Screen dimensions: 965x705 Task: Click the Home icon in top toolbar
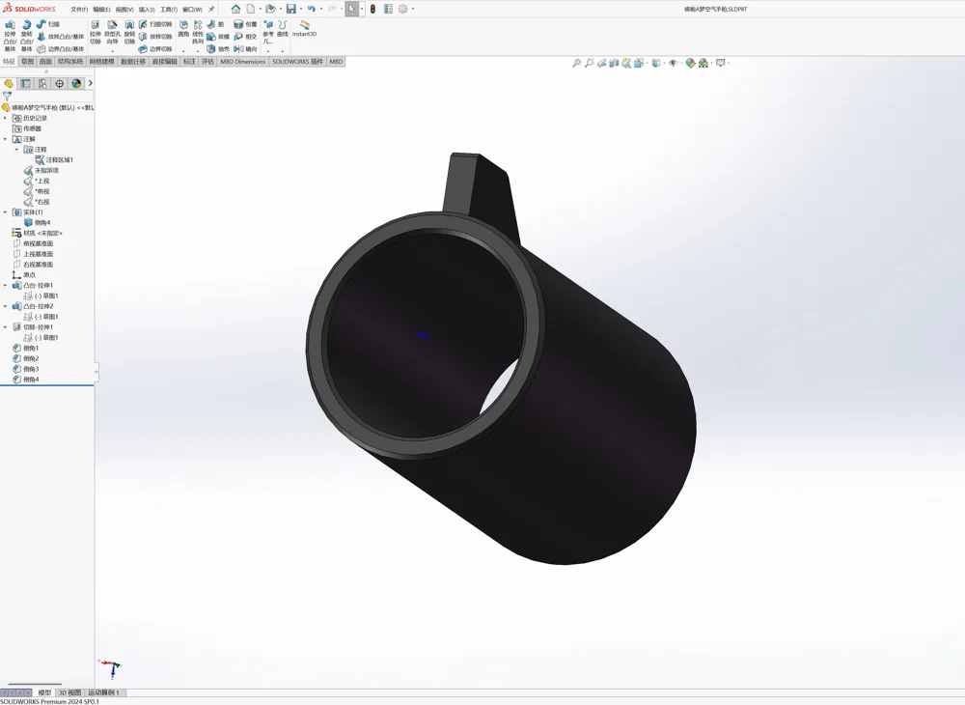[235, 9]
